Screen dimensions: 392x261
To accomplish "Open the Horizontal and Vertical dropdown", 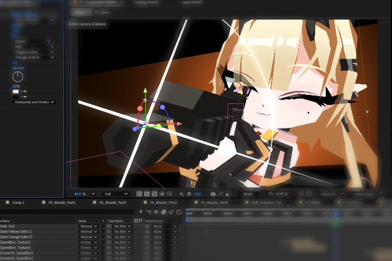I will (34, 102).
